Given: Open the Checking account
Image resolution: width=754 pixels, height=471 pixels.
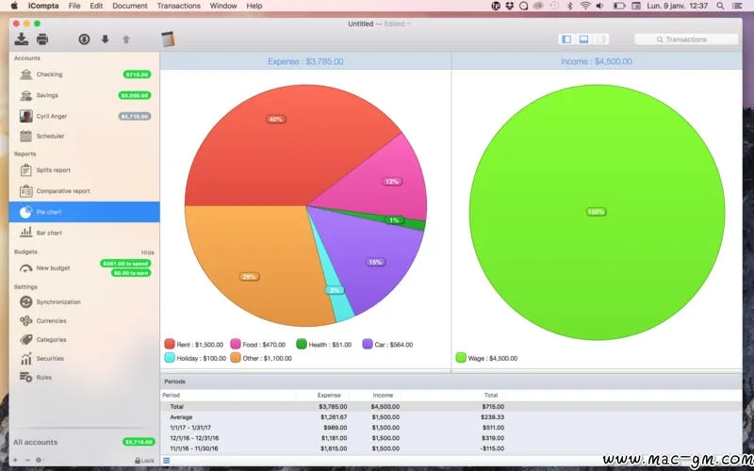Looking at the screenshot, I should coord(84,74).
